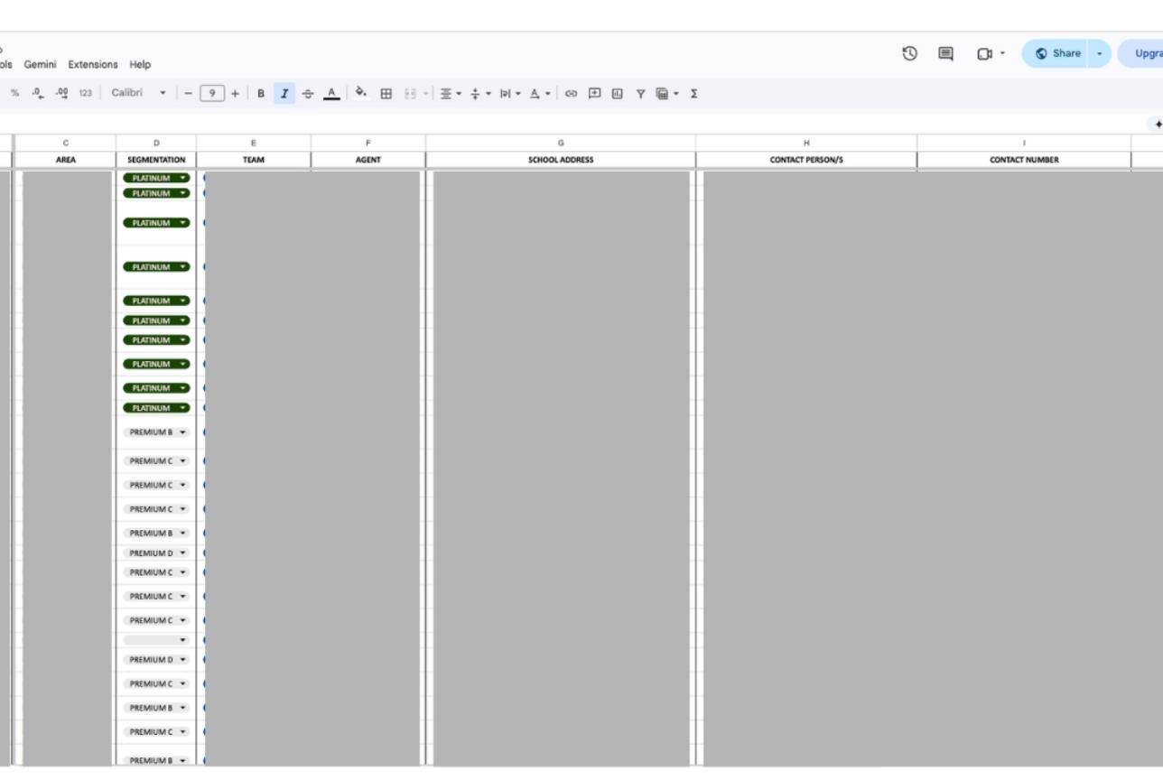This screenshot has width=1163, height=780.
Task: Select the SCHOOL ADDRESS header cell
Action: pyautogui.click(x=561, y=160)
